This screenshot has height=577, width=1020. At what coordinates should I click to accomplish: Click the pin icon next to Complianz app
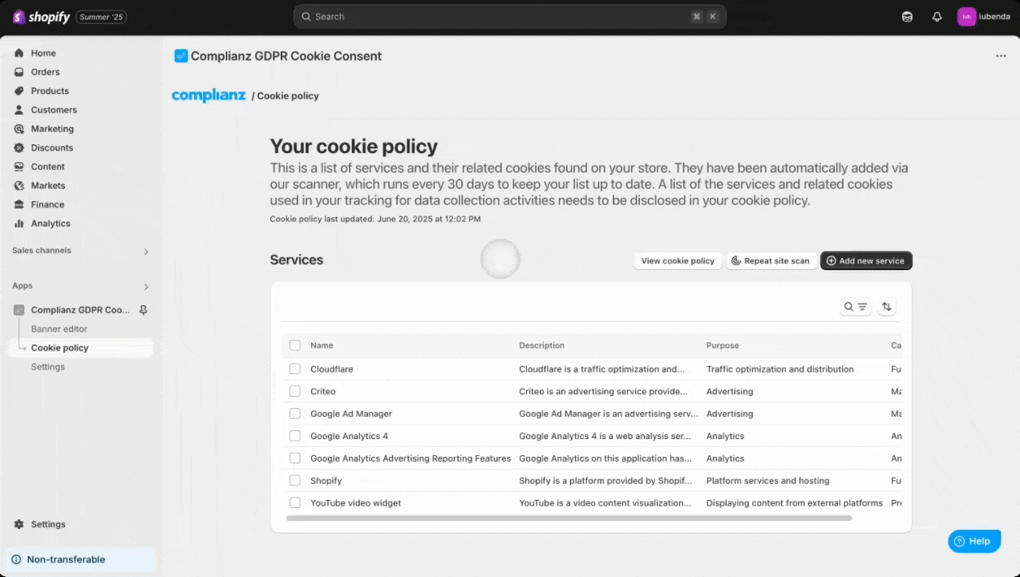(x=144, y=310)
